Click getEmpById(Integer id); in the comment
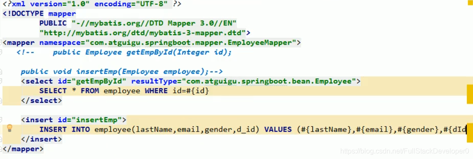 179,52
